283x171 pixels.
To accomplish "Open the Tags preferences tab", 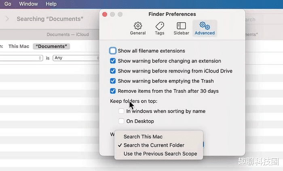I will tap(160, 29).
